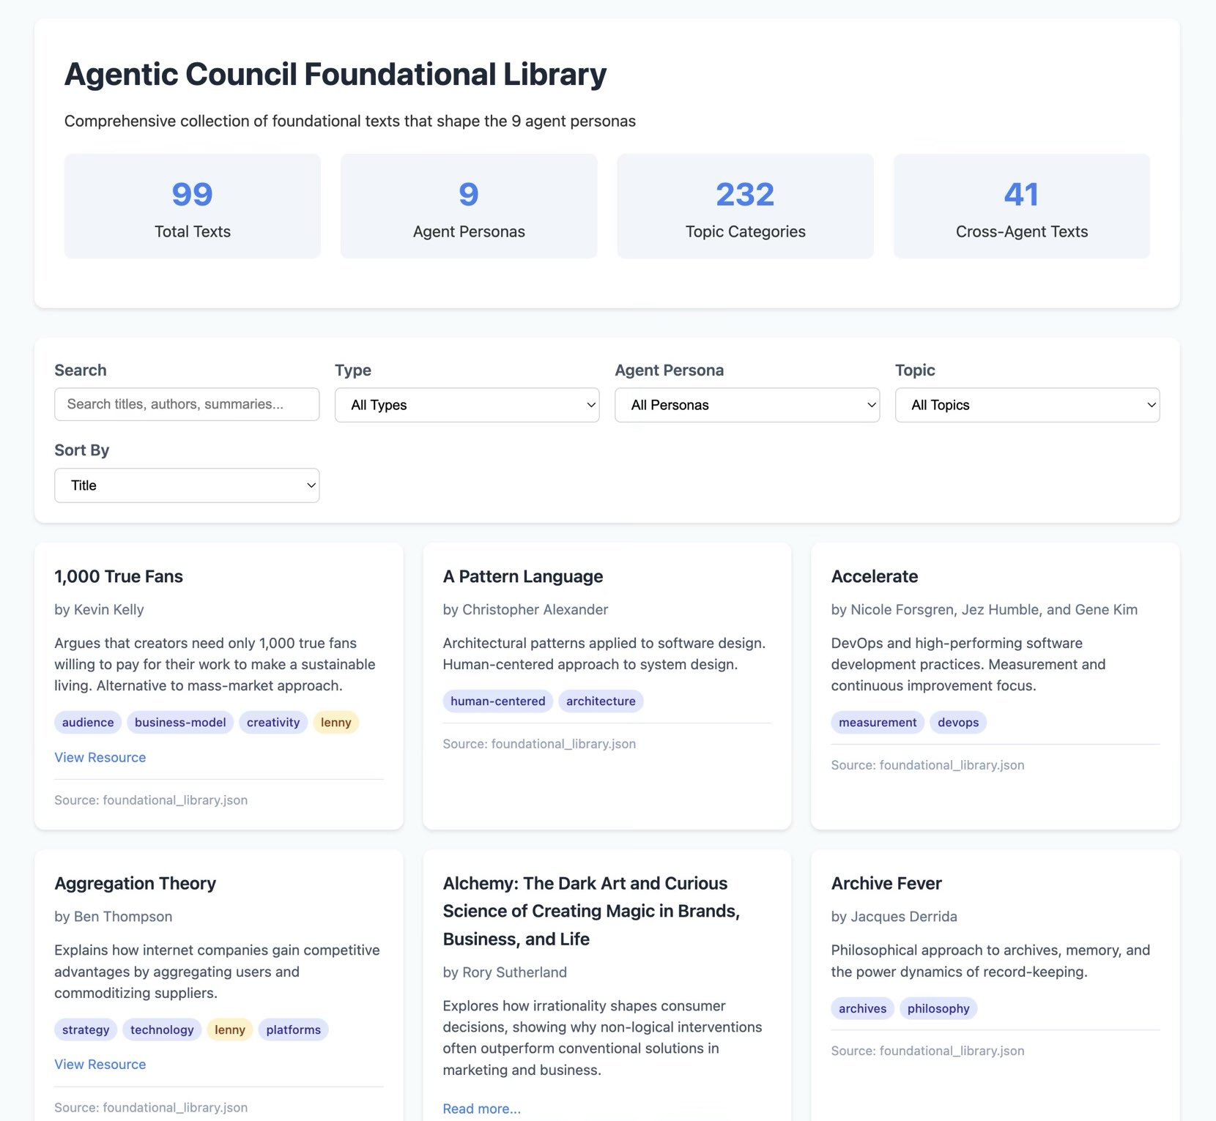Click the 41 Cross-Agent Texts card

tap(1021, 206)
